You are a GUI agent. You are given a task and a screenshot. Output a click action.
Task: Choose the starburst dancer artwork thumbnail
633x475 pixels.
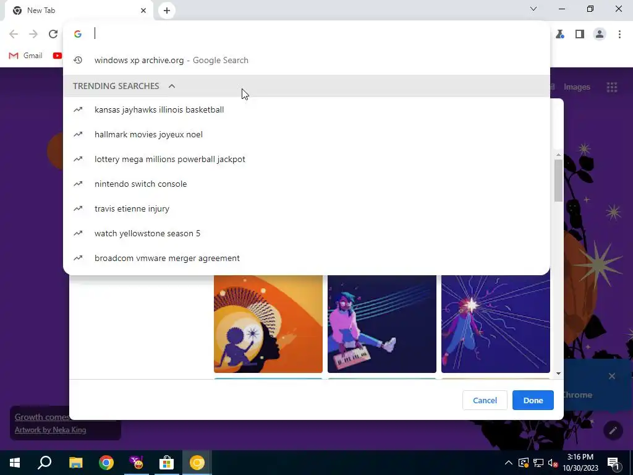click(495, 324)
